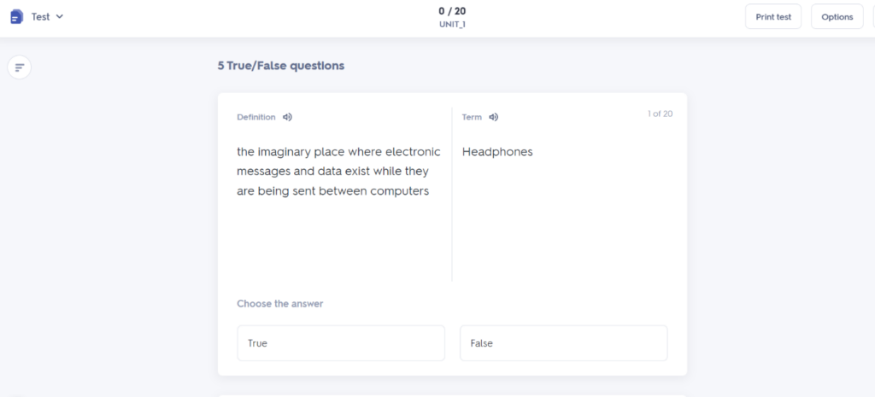The height and width of the screenshot is (397, 875).
Task: Click the '5 True/False questions' heading
Action: (281, 66)
